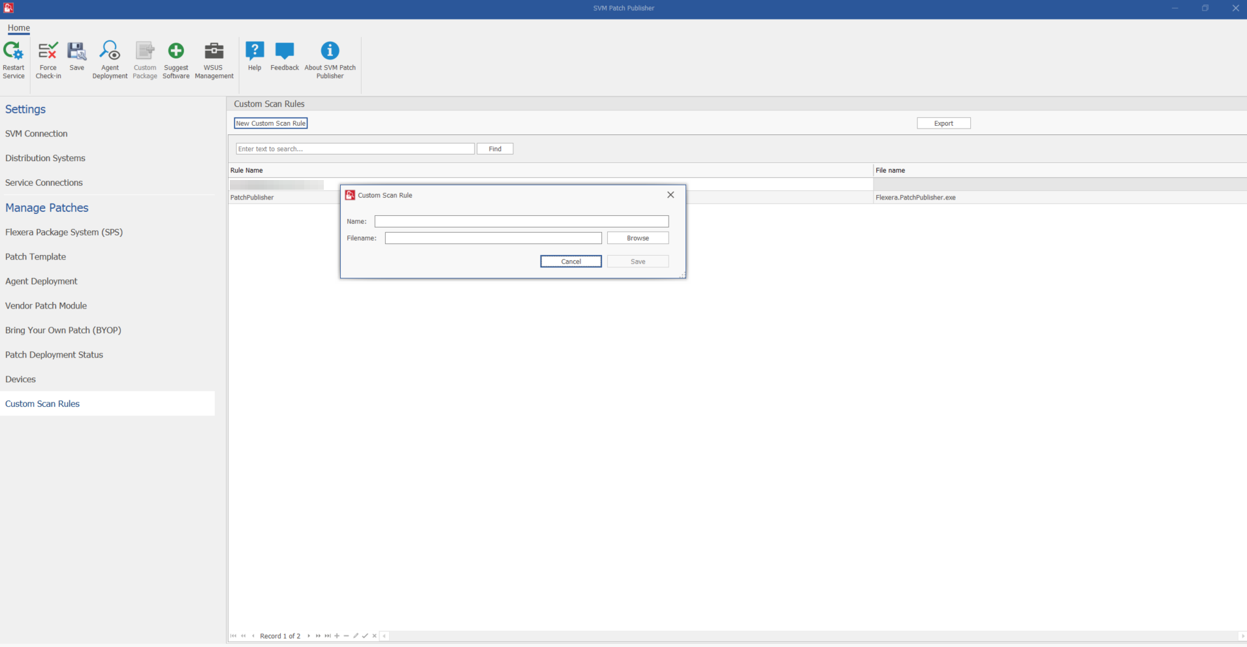Viewport: 1247px width, 647px height.
Task: Click the Export button
Action: [943, 123]
